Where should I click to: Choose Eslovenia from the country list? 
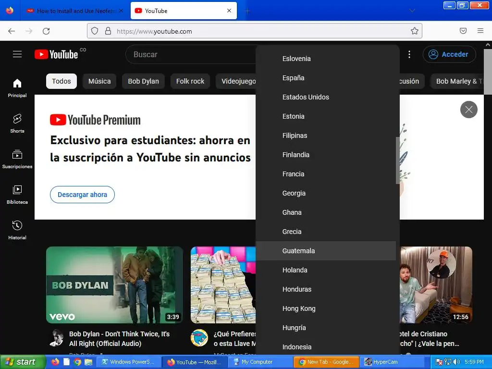coord(326,59)
